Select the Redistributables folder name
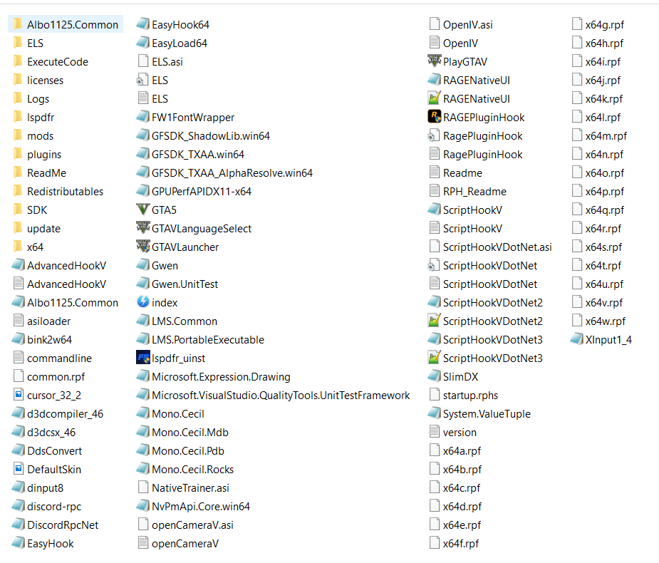The image size is (659, 563). pyautogui.click(x=65, y=191)
